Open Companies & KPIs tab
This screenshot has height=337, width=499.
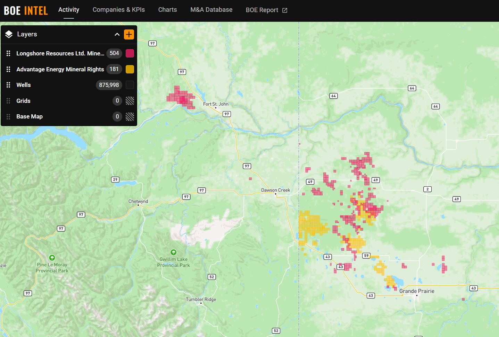click(x=119, y=10)
